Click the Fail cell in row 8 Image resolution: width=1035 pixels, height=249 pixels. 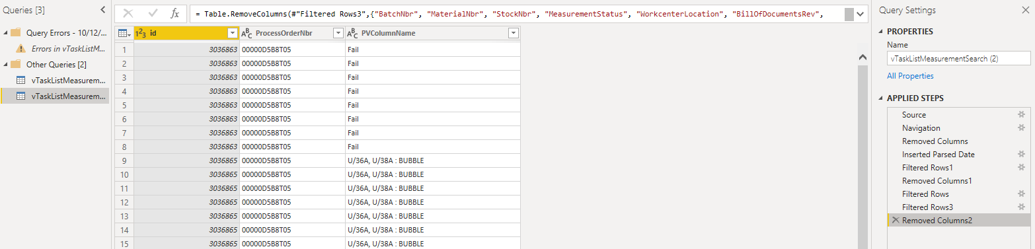click(x=432, y=146)
